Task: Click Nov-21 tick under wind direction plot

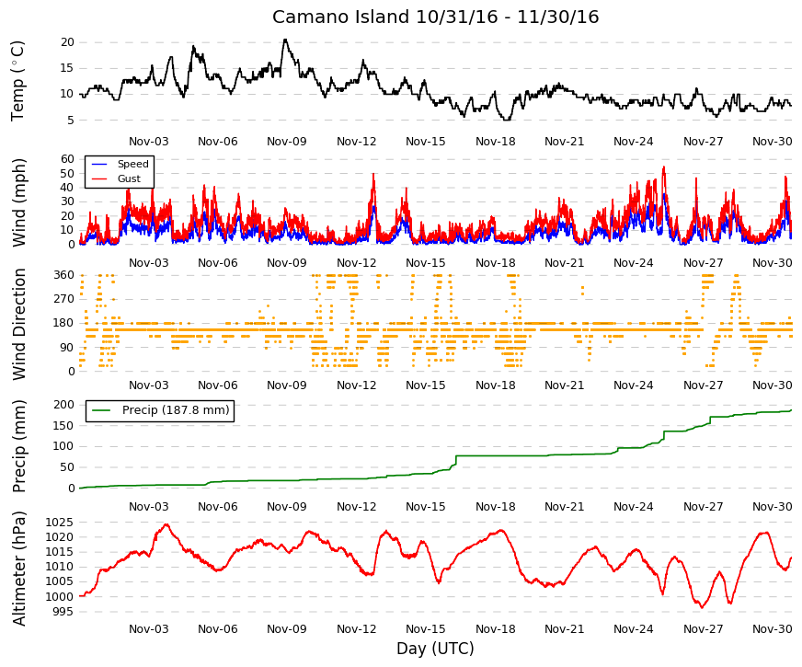Action: [x=564, y=385]
